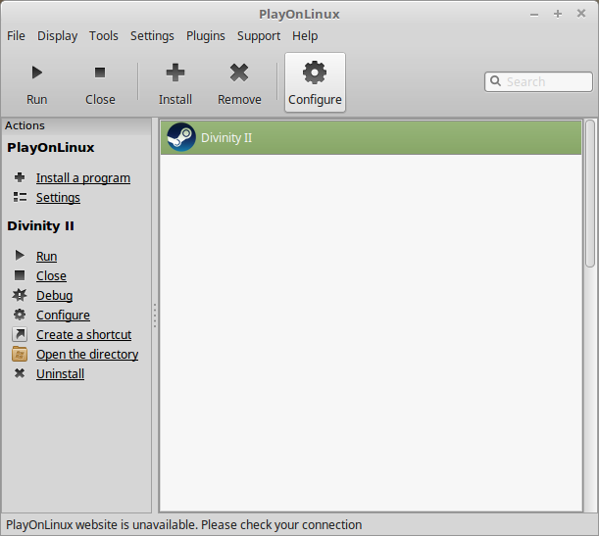
Task: Click the Run label in toolbar
Action: pyautogui.click(x=37, y=100)
